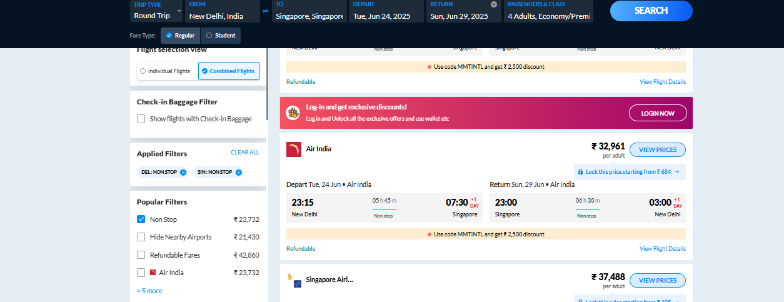Screen dimensions: 784x302
Task: Click LOGIN NOW on the banner
Action: 658,113
